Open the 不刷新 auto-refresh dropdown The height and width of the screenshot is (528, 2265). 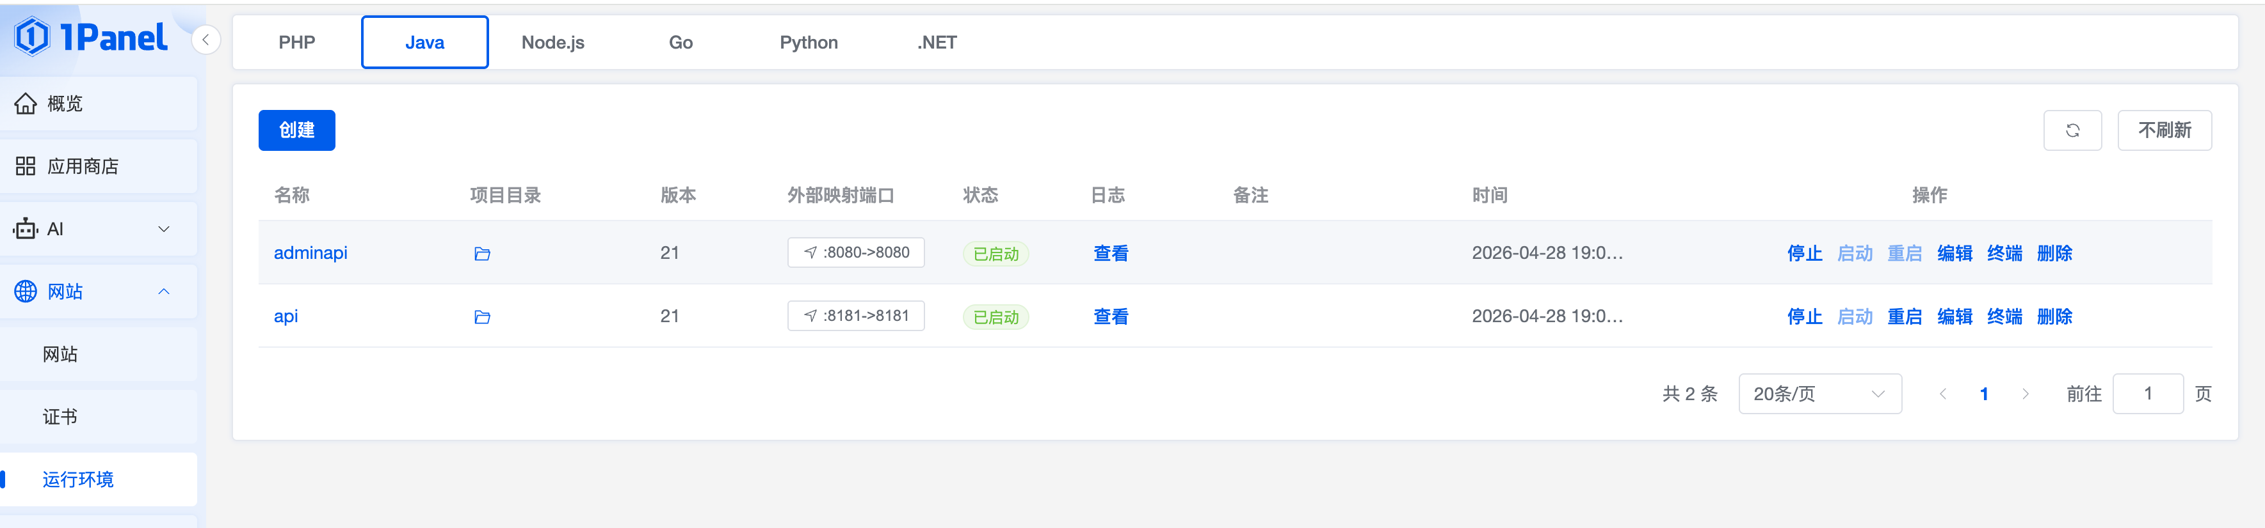click(2164, 130)
